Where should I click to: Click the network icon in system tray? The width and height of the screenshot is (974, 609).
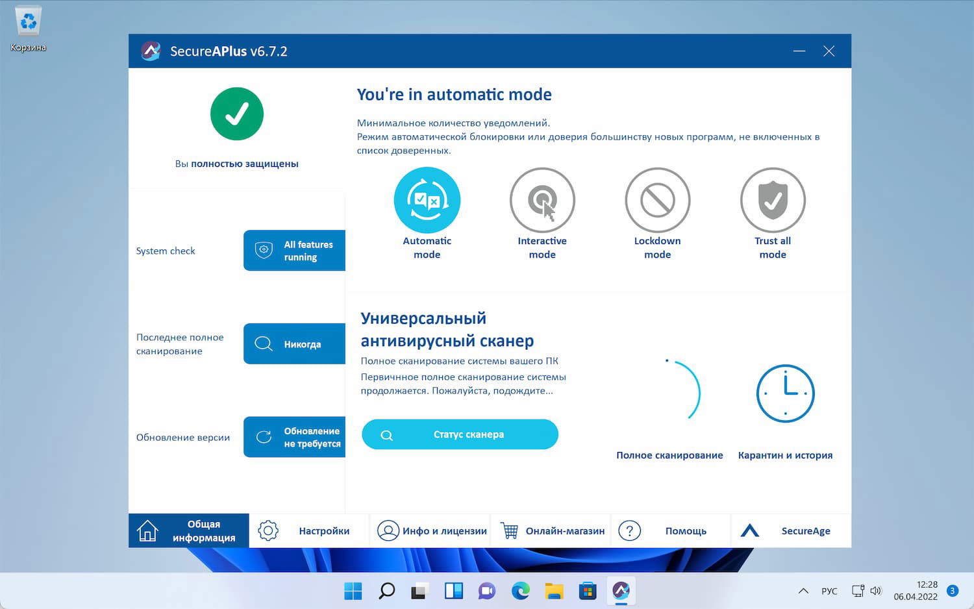pyautogui.click(x=858, y=591)
